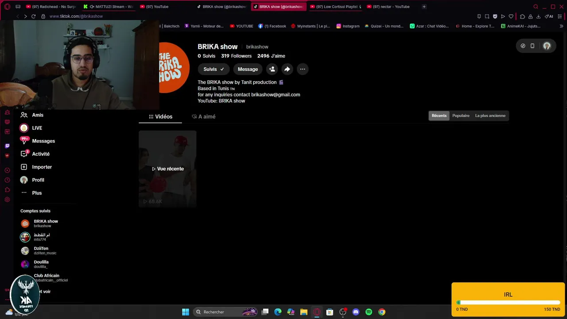Open the AnimeKAI bookmark
This screenshot has height=319, width=567.
pos(521,26)
